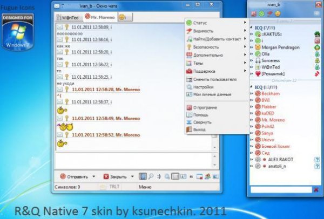Toggle TRLT transliteration in status bar
The height and width of the screenshot is (219, 324).
[x=114, y=187]
